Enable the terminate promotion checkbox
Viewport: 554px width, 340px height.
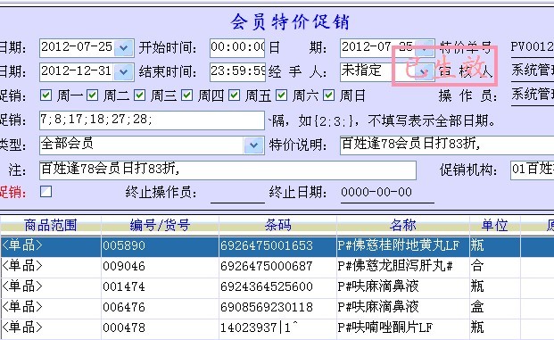tap(45, 192)
